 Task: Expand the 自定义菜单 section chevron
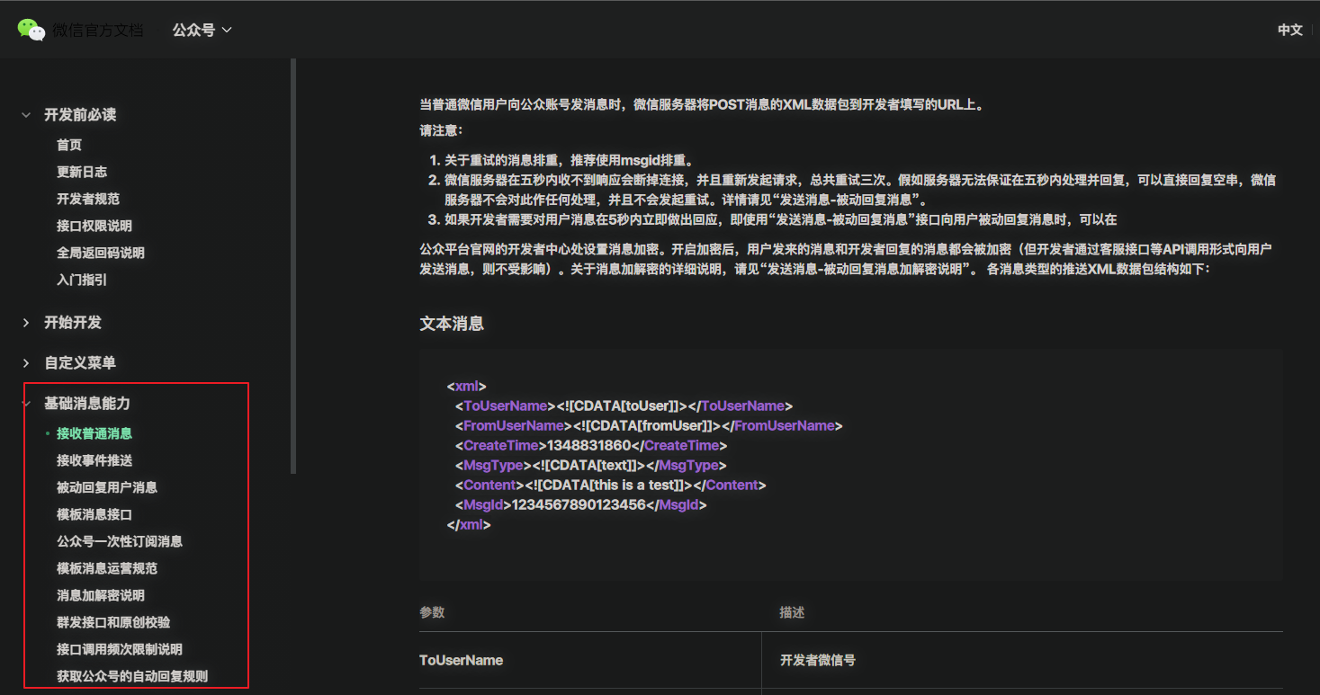tap(26, 362)
